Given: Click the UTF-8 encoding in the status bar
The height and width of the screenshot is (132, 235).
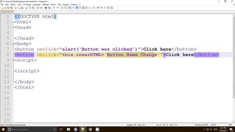Looking at the screenshot, I should [214, 125].
